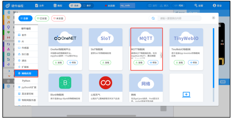Screen dimensions: 232x119
Task: Click the logic hierarchy category icon
Action: (x=9, y=49)
